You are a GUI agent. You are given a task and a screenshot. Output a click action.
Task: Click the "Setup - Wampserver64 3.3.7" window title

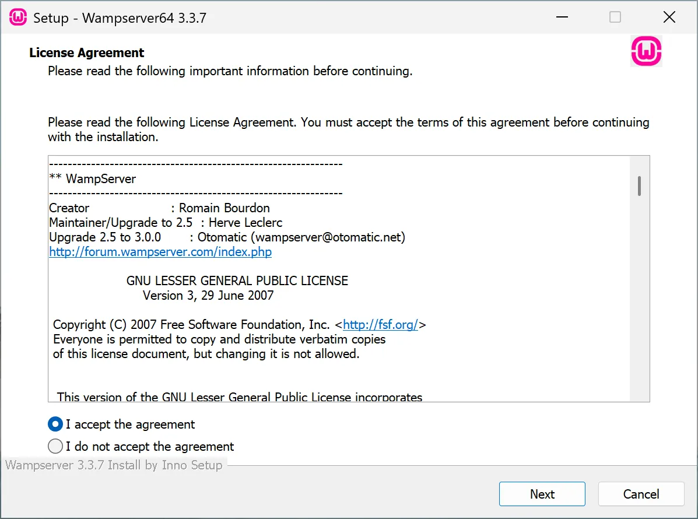coord(120,18)
